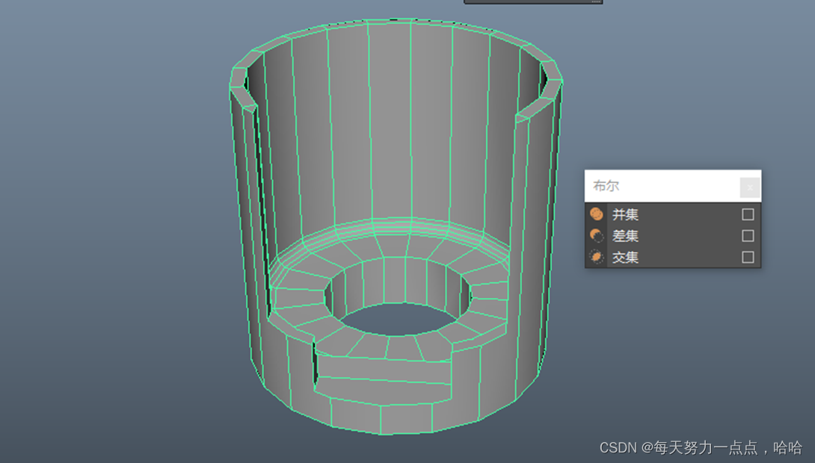Click inside the mesh's central circular hole
This screenshot has width=815, height=463.
399,320
